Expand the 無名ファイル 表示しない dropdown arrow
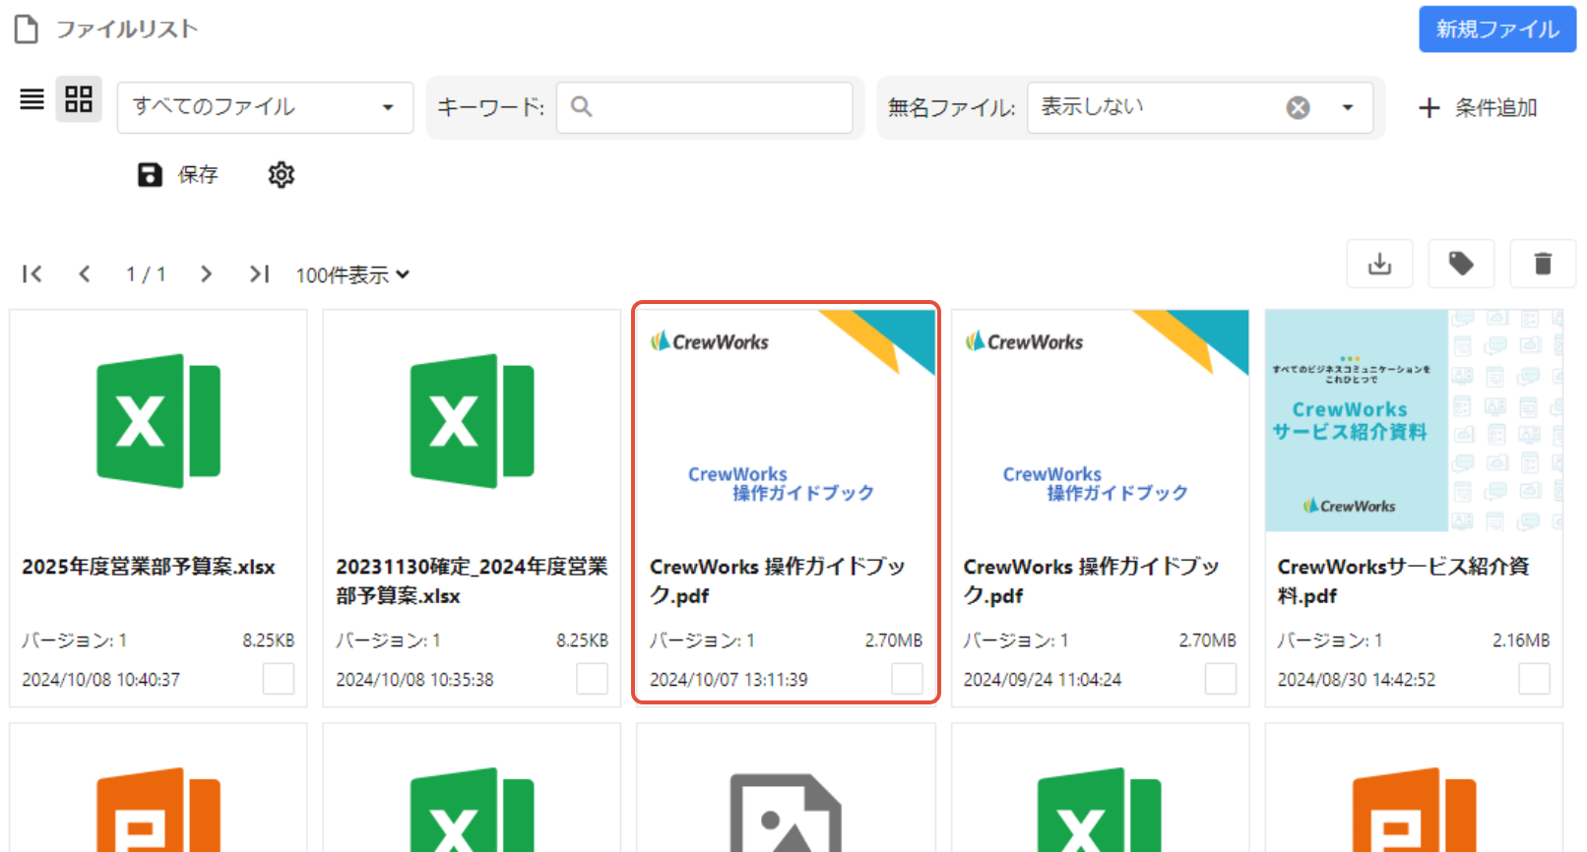 coord(1348,107)
